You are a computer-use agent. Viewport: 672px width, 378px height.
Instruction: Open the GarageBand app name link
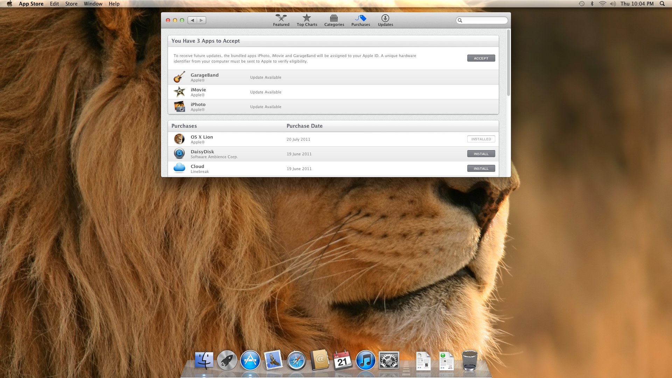[204, 75]
